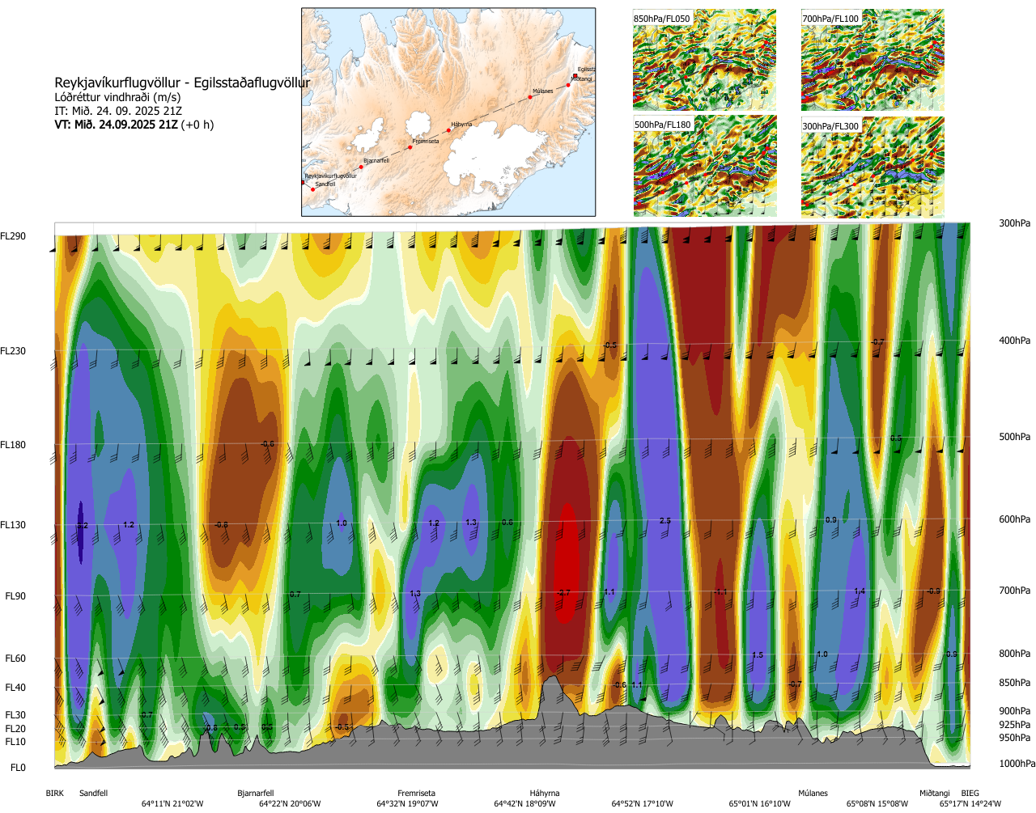Click the coordinate 64°32'N 19°07'W
The height and width of the screenshot is (813, 1036).
coord(407,804)
